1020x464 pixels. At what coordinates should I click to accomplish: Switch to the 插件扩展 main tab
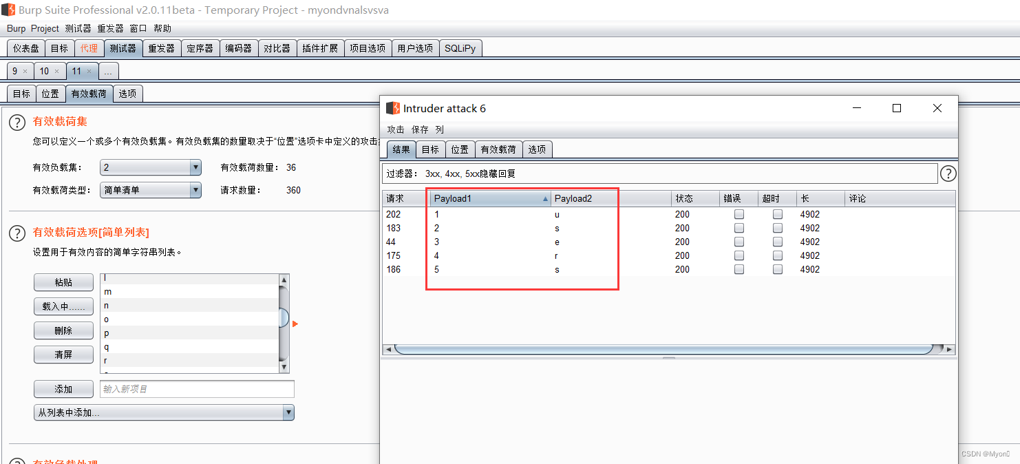(320, 48)
